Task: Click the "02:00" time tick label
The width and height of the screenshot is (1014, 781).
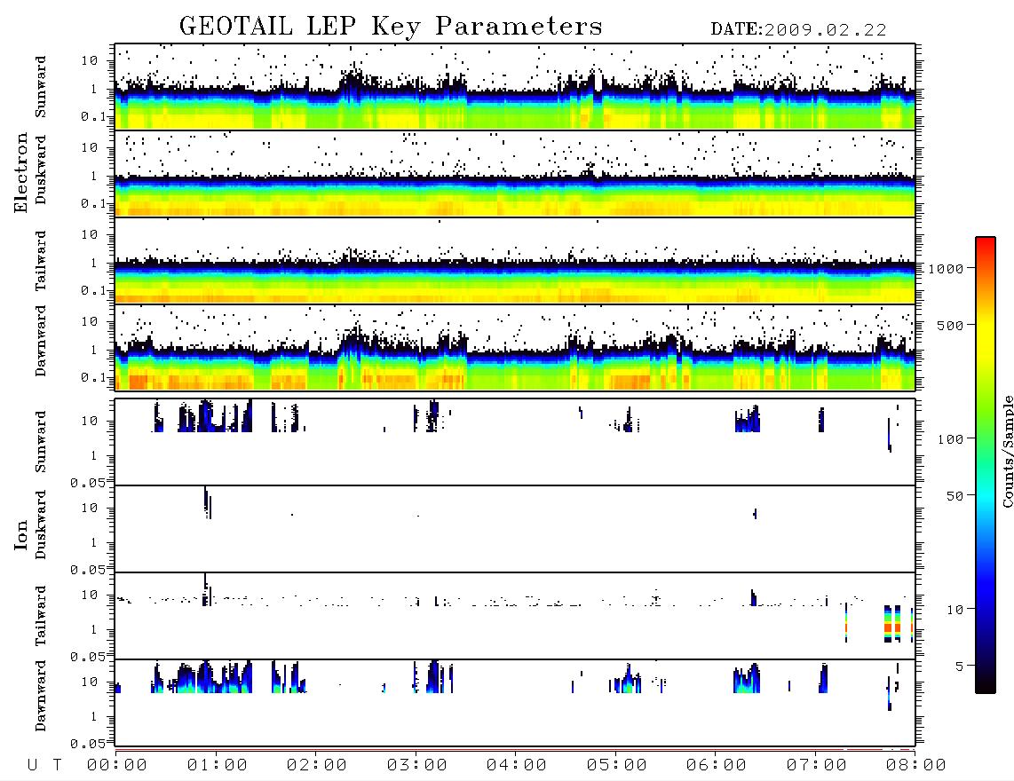Action: pyautogui.click(x=317, y=766)
